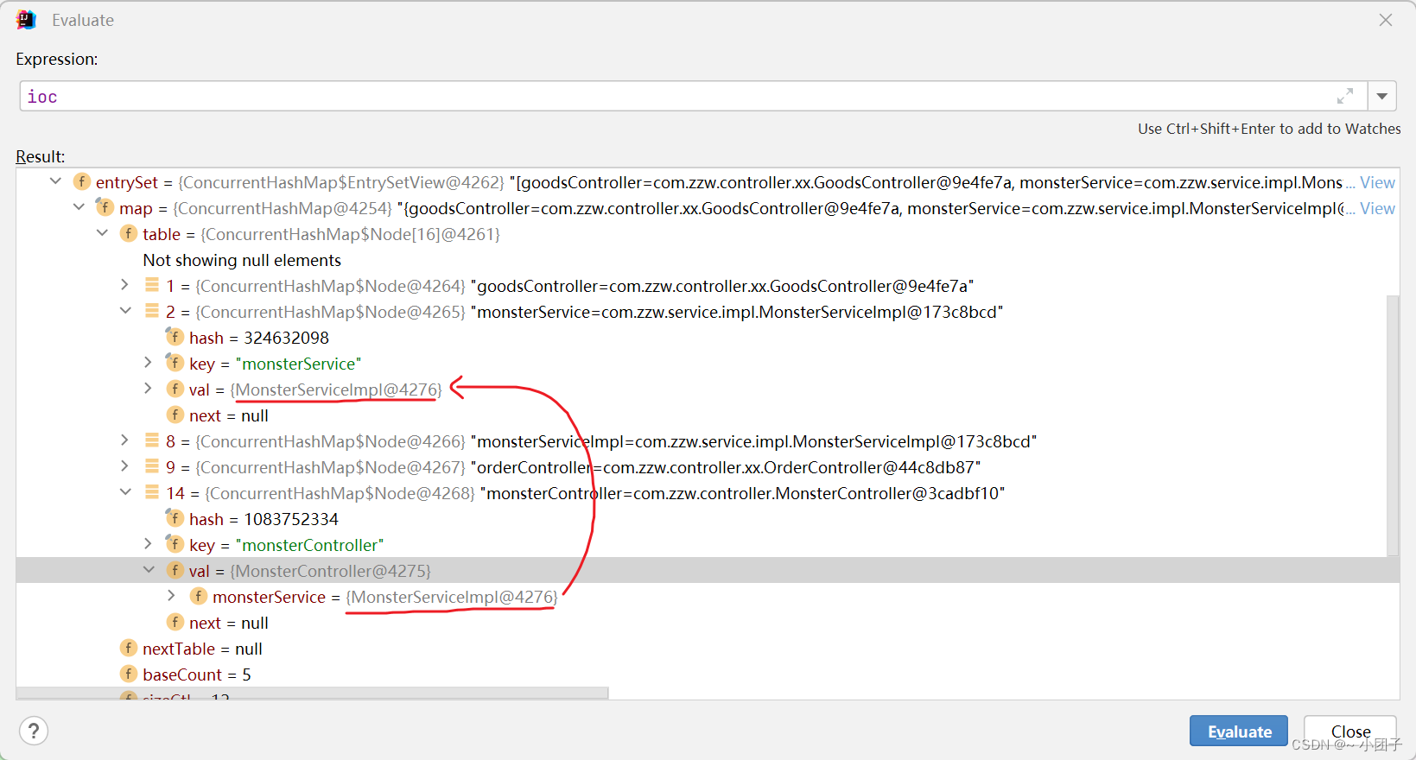Viewport: 1416px width, 760px height.
Task: Click the field icon beside hash 1083752334
Action: pyautogui.click(x=175, y=518)
